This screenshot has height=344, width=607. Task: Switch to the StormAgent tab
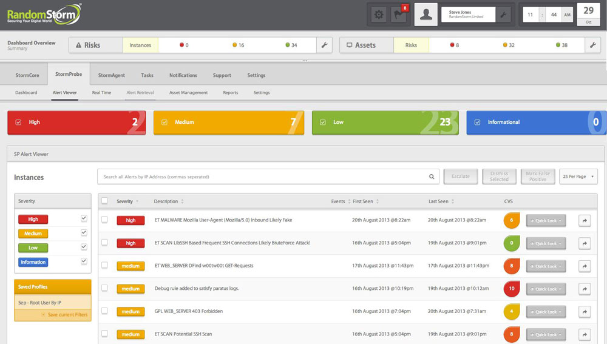(112, 75)
